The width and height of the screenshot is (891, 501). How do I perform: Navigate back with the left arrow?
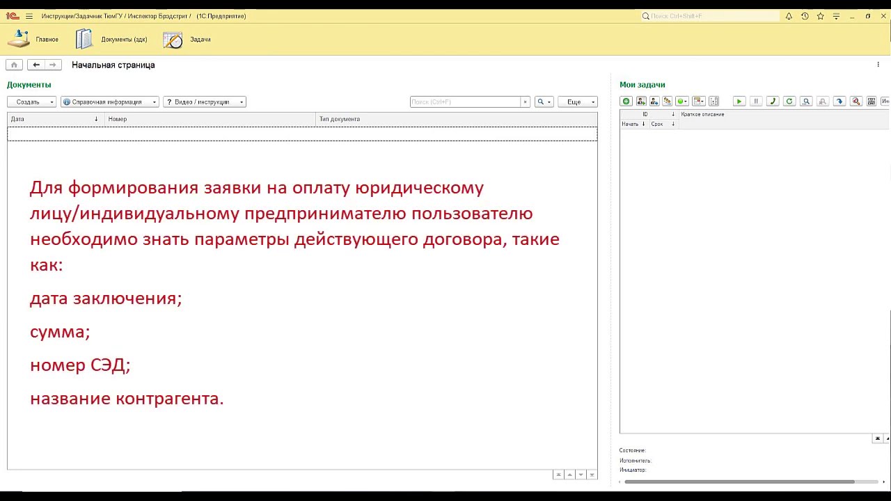coord(36,65)
